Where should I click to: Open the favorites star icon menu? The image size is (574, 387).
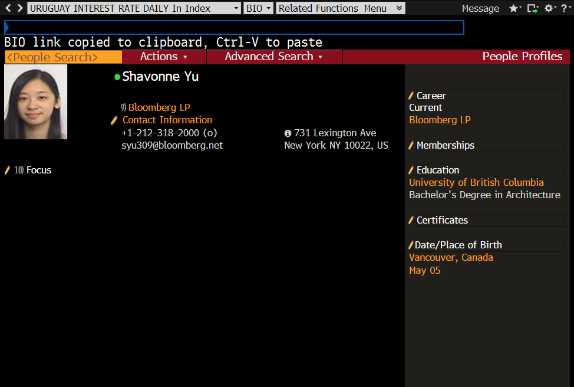(x=515, y=8)
